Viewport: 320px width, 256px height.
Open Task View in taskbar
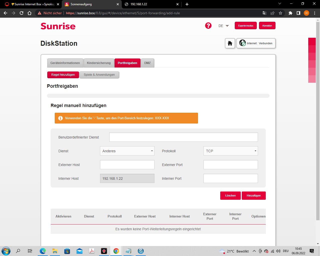(30, 251)
